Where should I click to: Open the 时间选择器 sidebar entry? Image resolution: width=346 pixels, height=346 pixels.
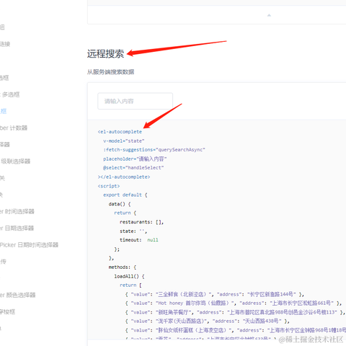[17, 211]
